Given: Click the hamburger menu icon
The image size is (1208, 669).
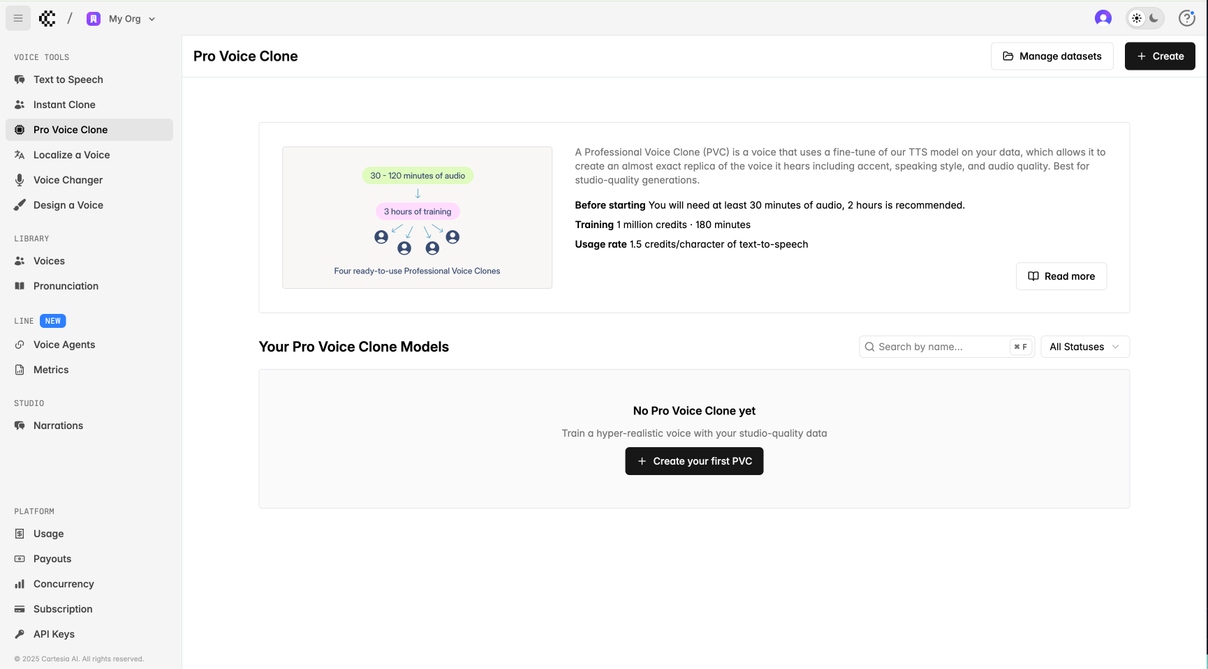Looking at the screenshot, I should 18,18.
